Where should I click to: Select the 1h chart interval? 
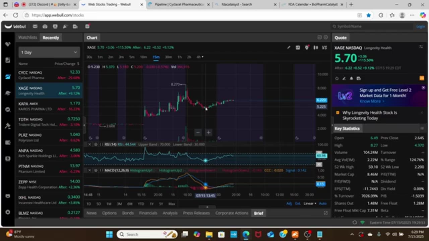(180, 57)
